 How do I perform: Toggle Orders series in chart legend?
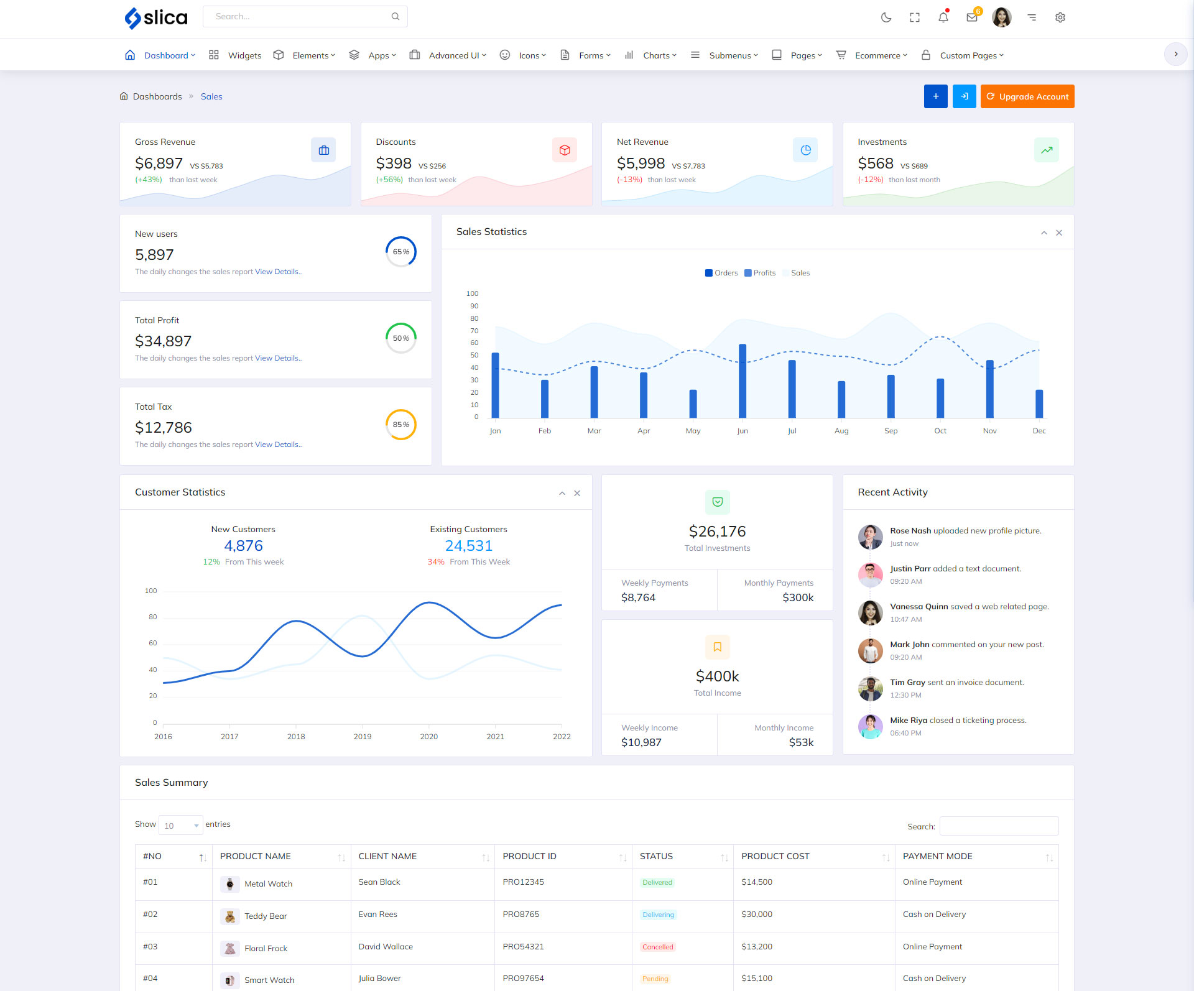[721, 273]
